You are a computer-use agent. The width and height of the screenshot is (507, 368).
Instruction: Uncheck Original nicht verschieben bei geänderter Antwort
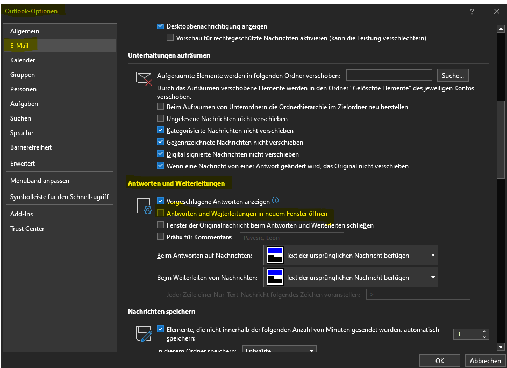coord(160,166)
